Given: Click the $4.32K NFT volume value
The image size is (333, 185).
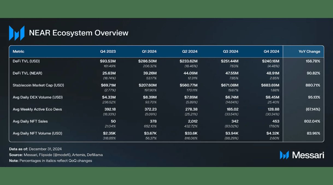Looking at the screenshot, I should point(273,133).
